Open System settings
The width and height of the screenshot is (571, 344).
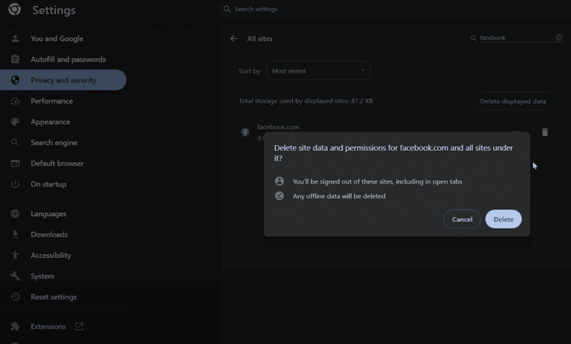[x=42, y=276]
